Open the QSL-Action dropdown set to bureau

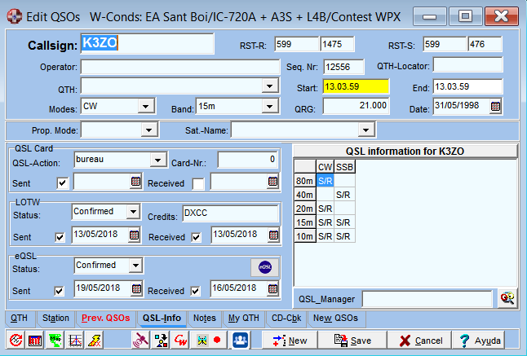tap(157, 160)
